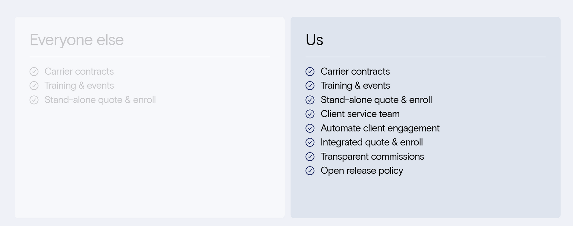Click check icon next to Automate client engagement

pyautogui.click(x=310, y=128)
